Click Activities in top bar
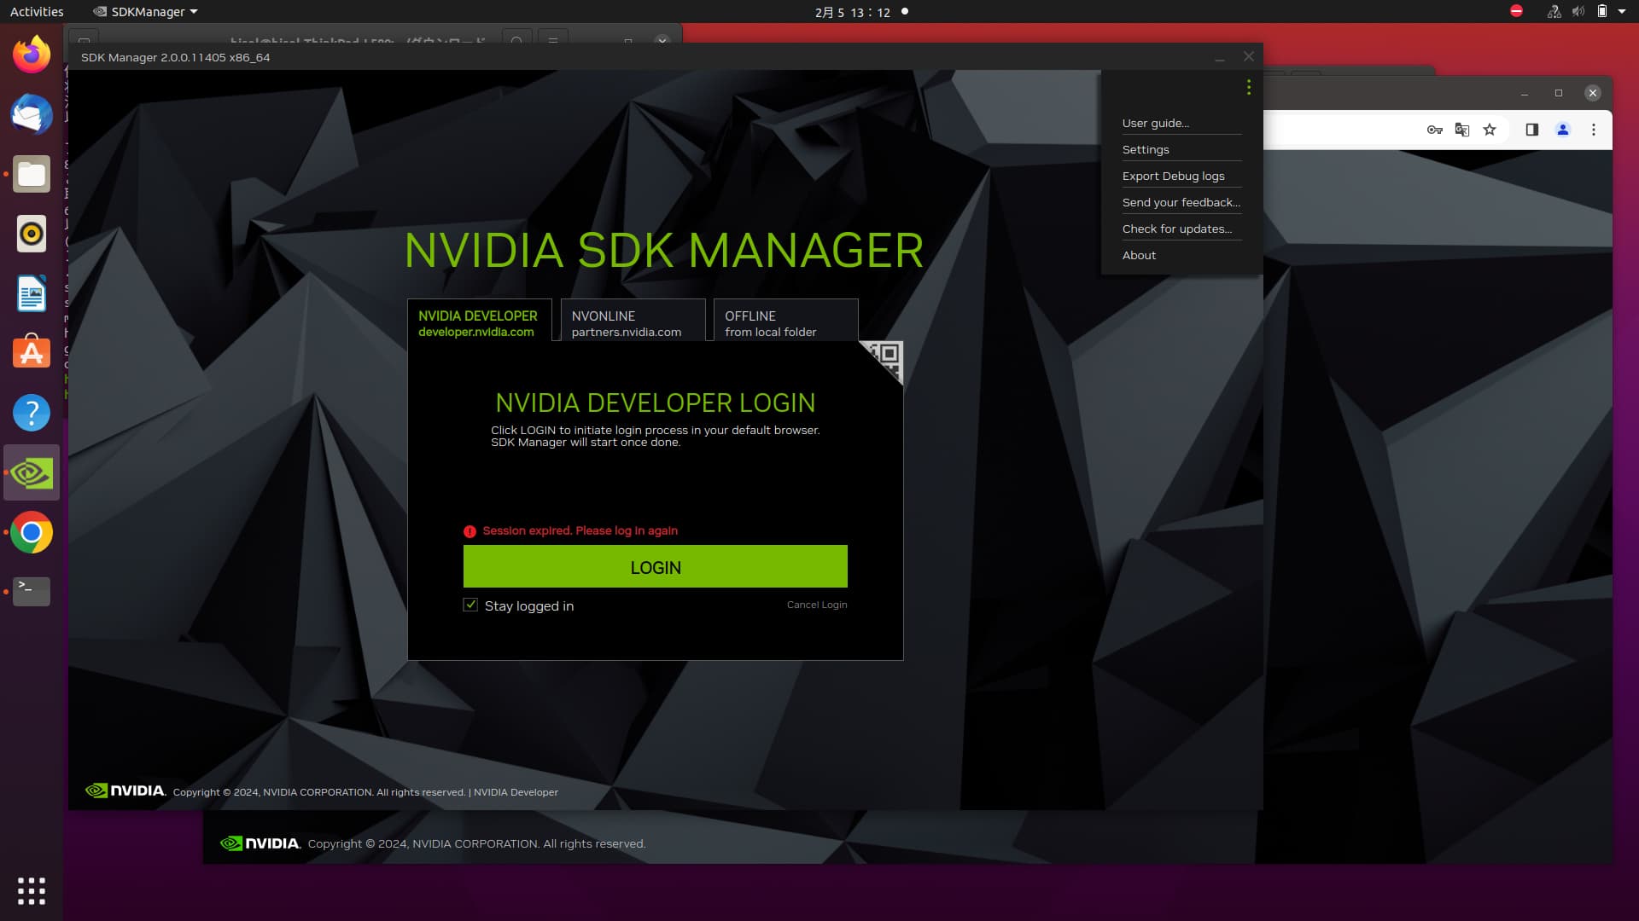The width and height of the screenshot is (1639, 921). 37,12
